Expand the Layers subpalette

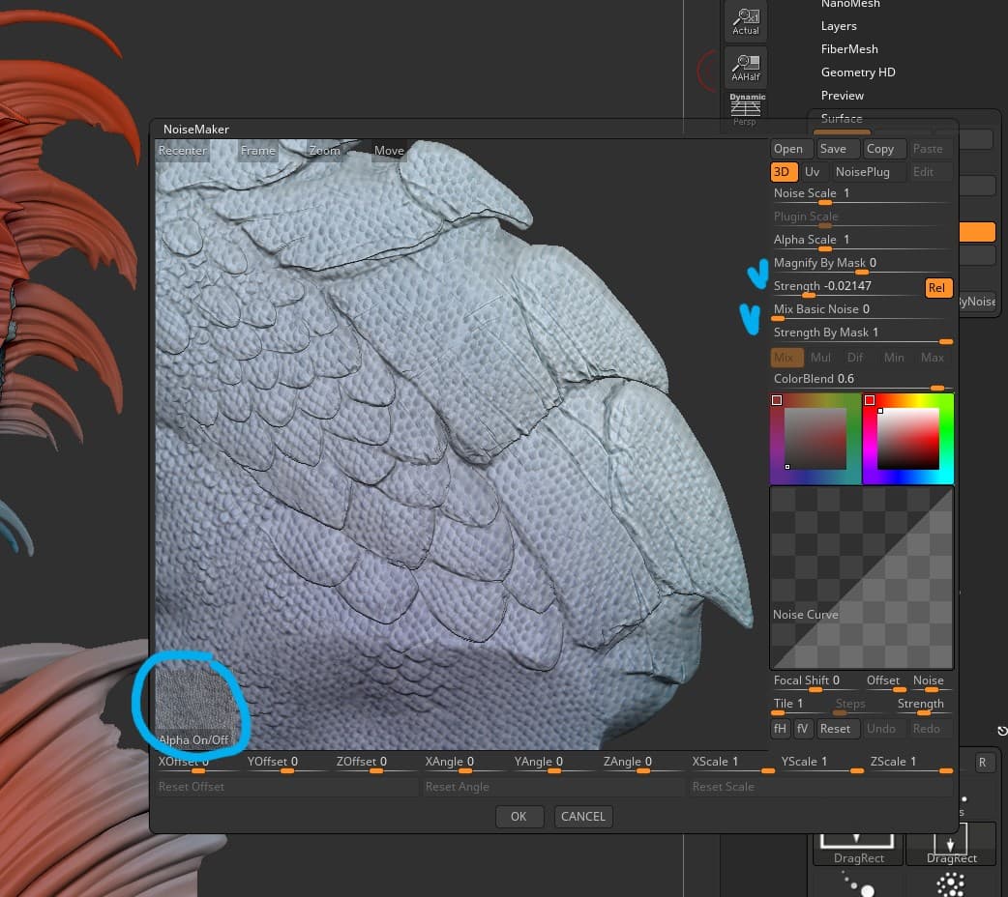(x=839, y=26)
